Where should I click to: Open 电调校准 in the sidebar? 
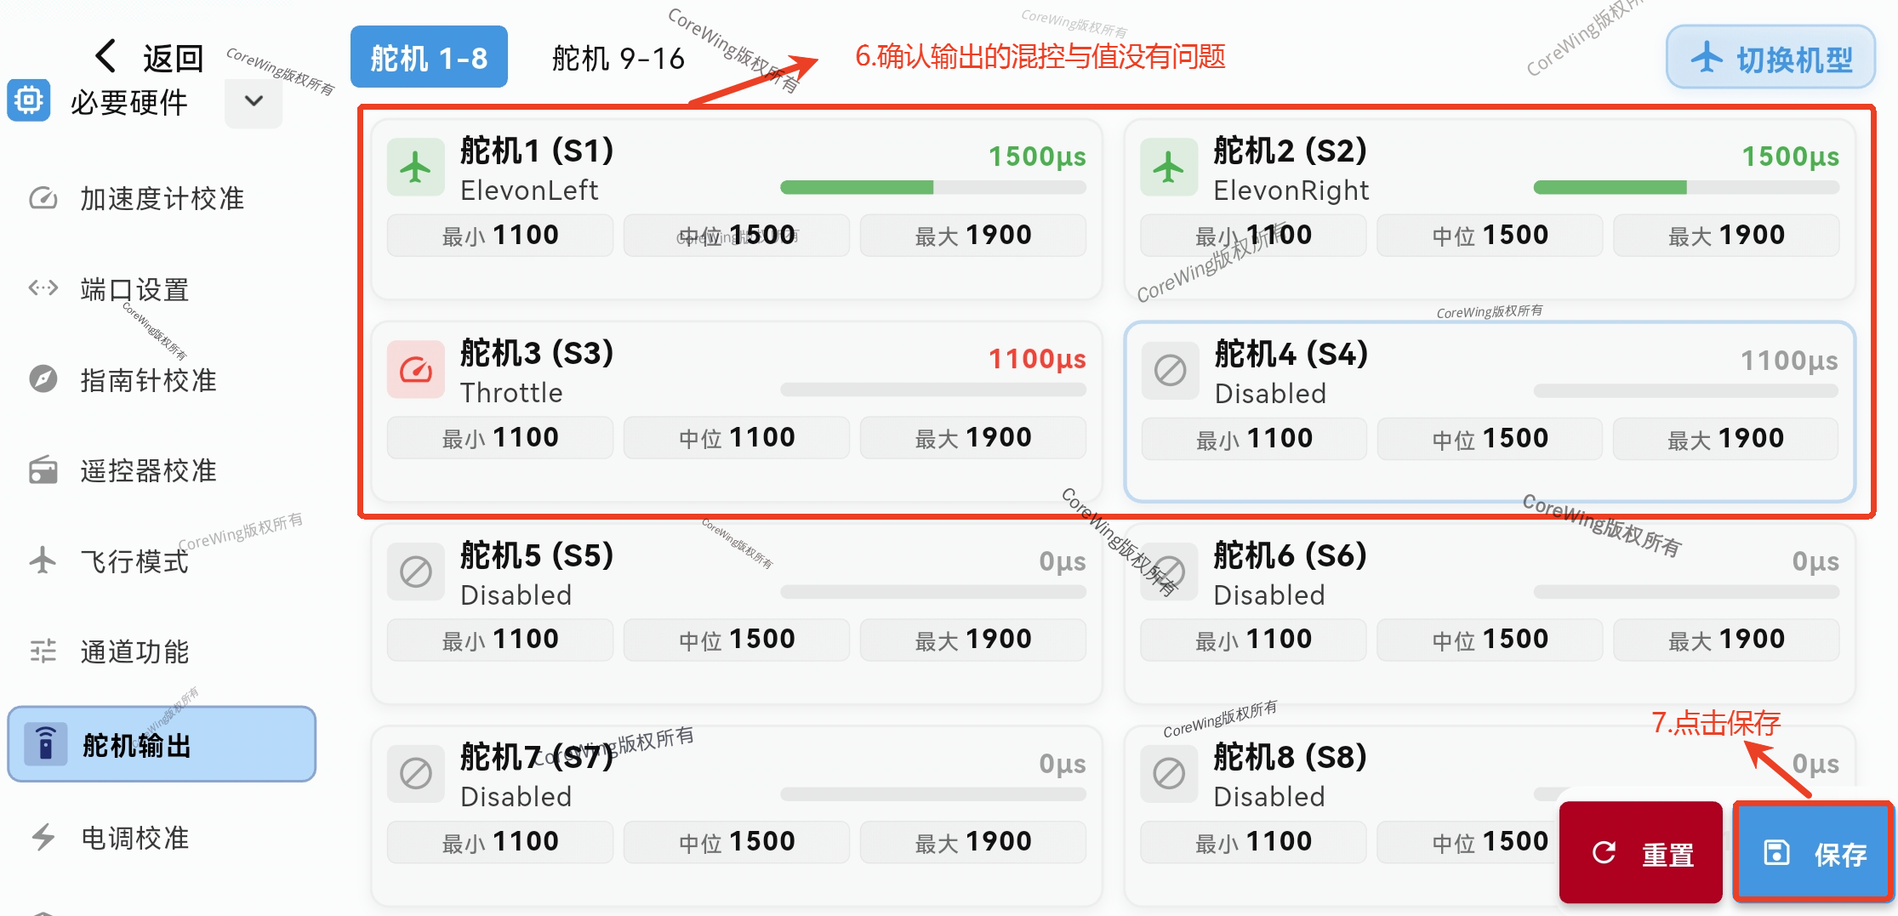click(x=134, y=838)
